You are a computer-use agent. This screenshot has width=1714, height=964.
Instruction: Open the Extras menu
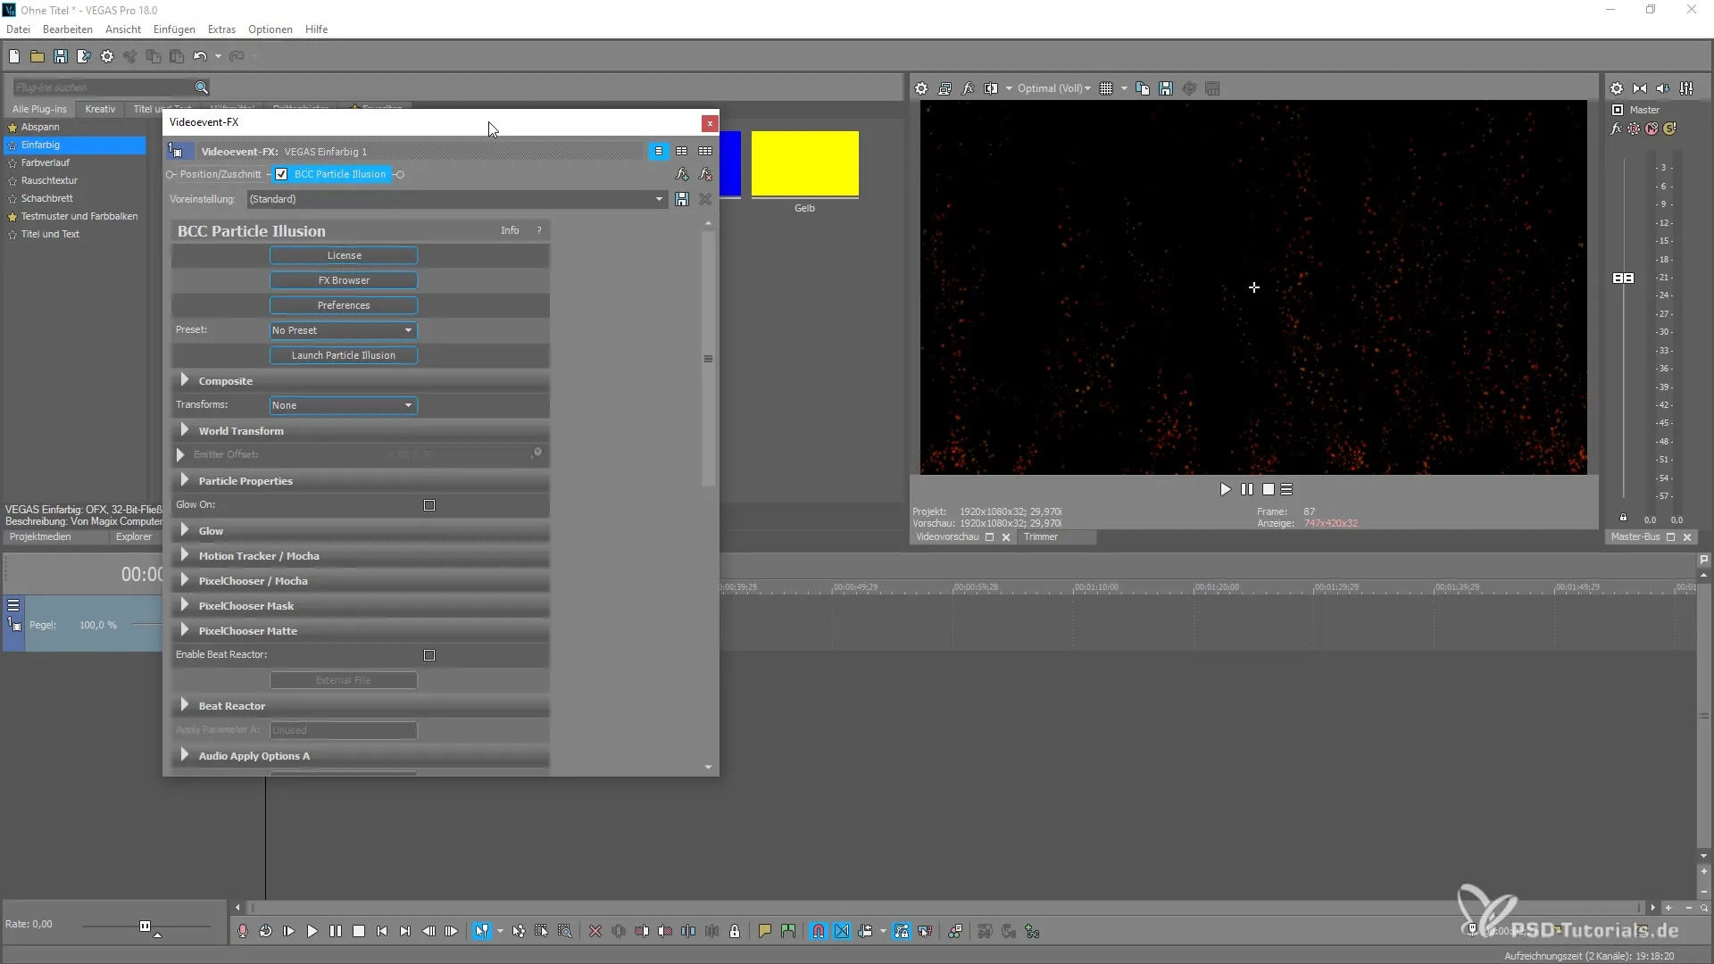click(221, 29)
